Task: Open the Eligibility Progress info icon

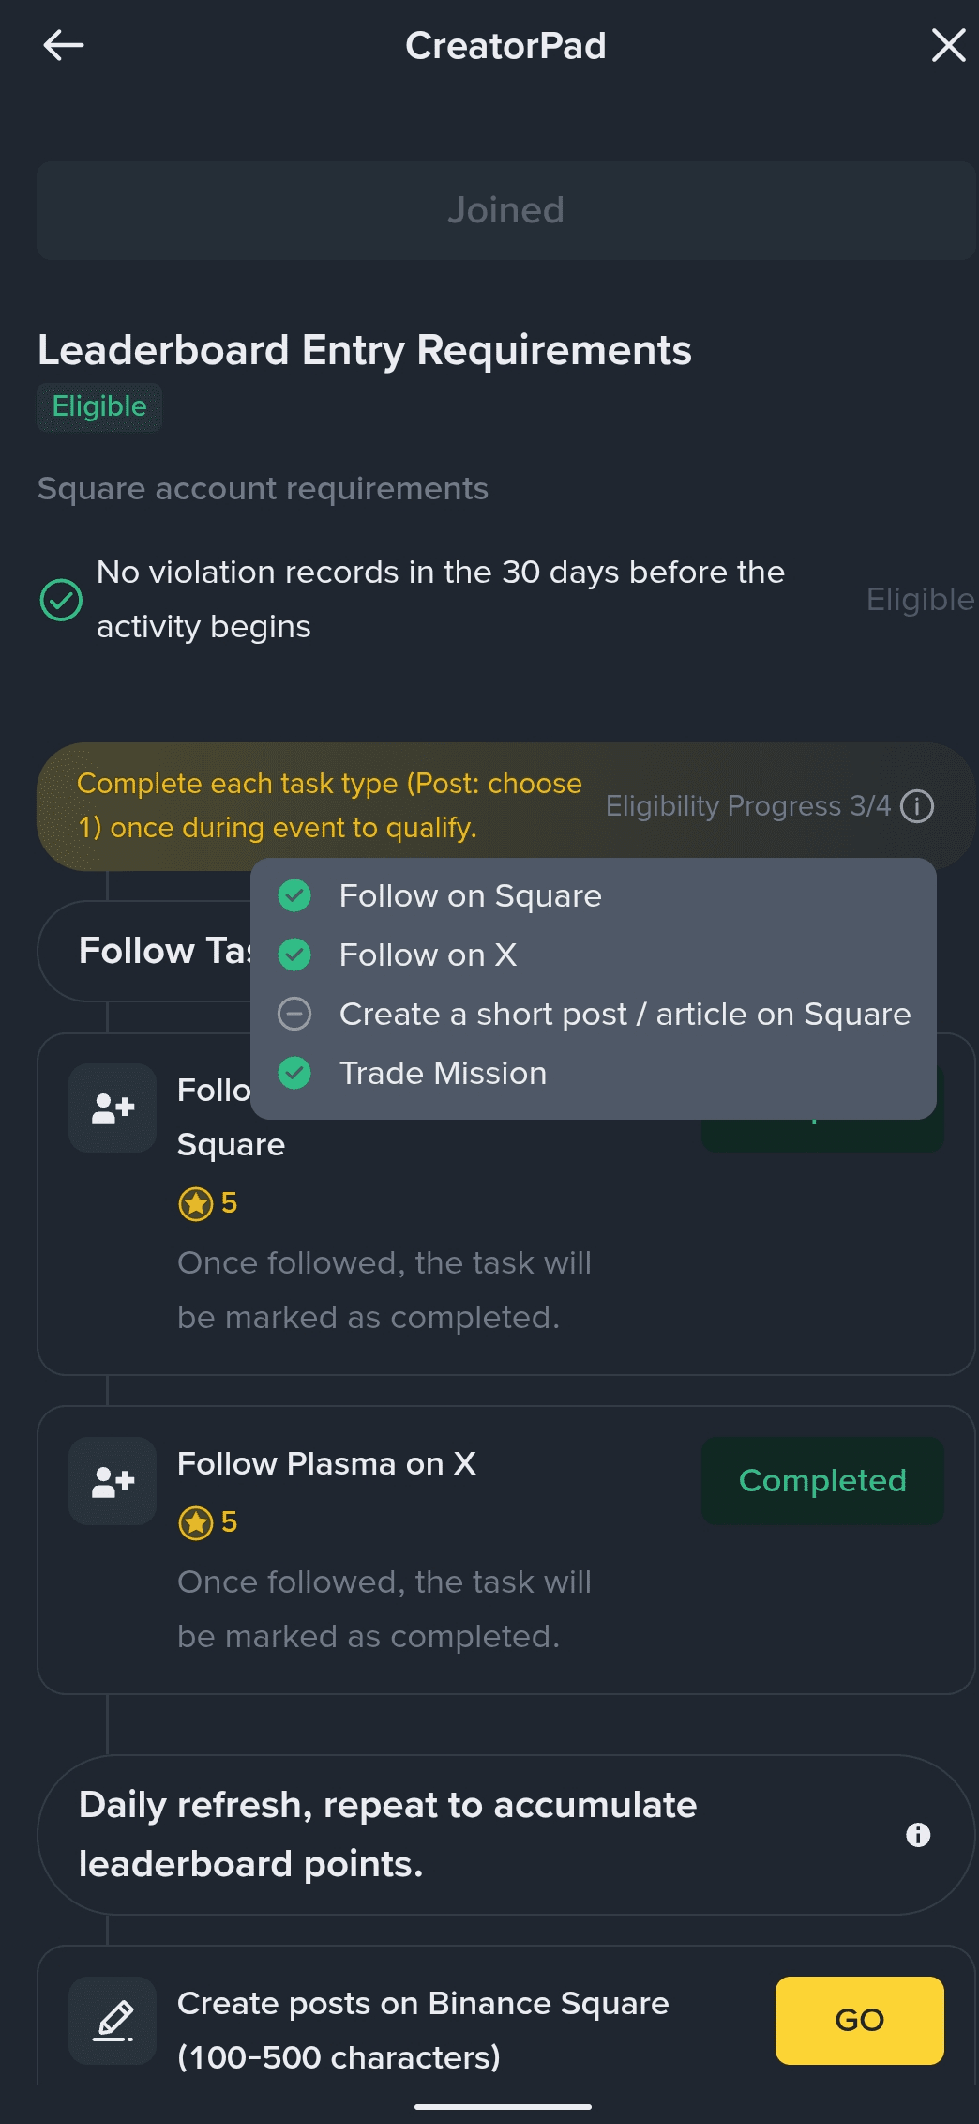Action: click(916, 806)
